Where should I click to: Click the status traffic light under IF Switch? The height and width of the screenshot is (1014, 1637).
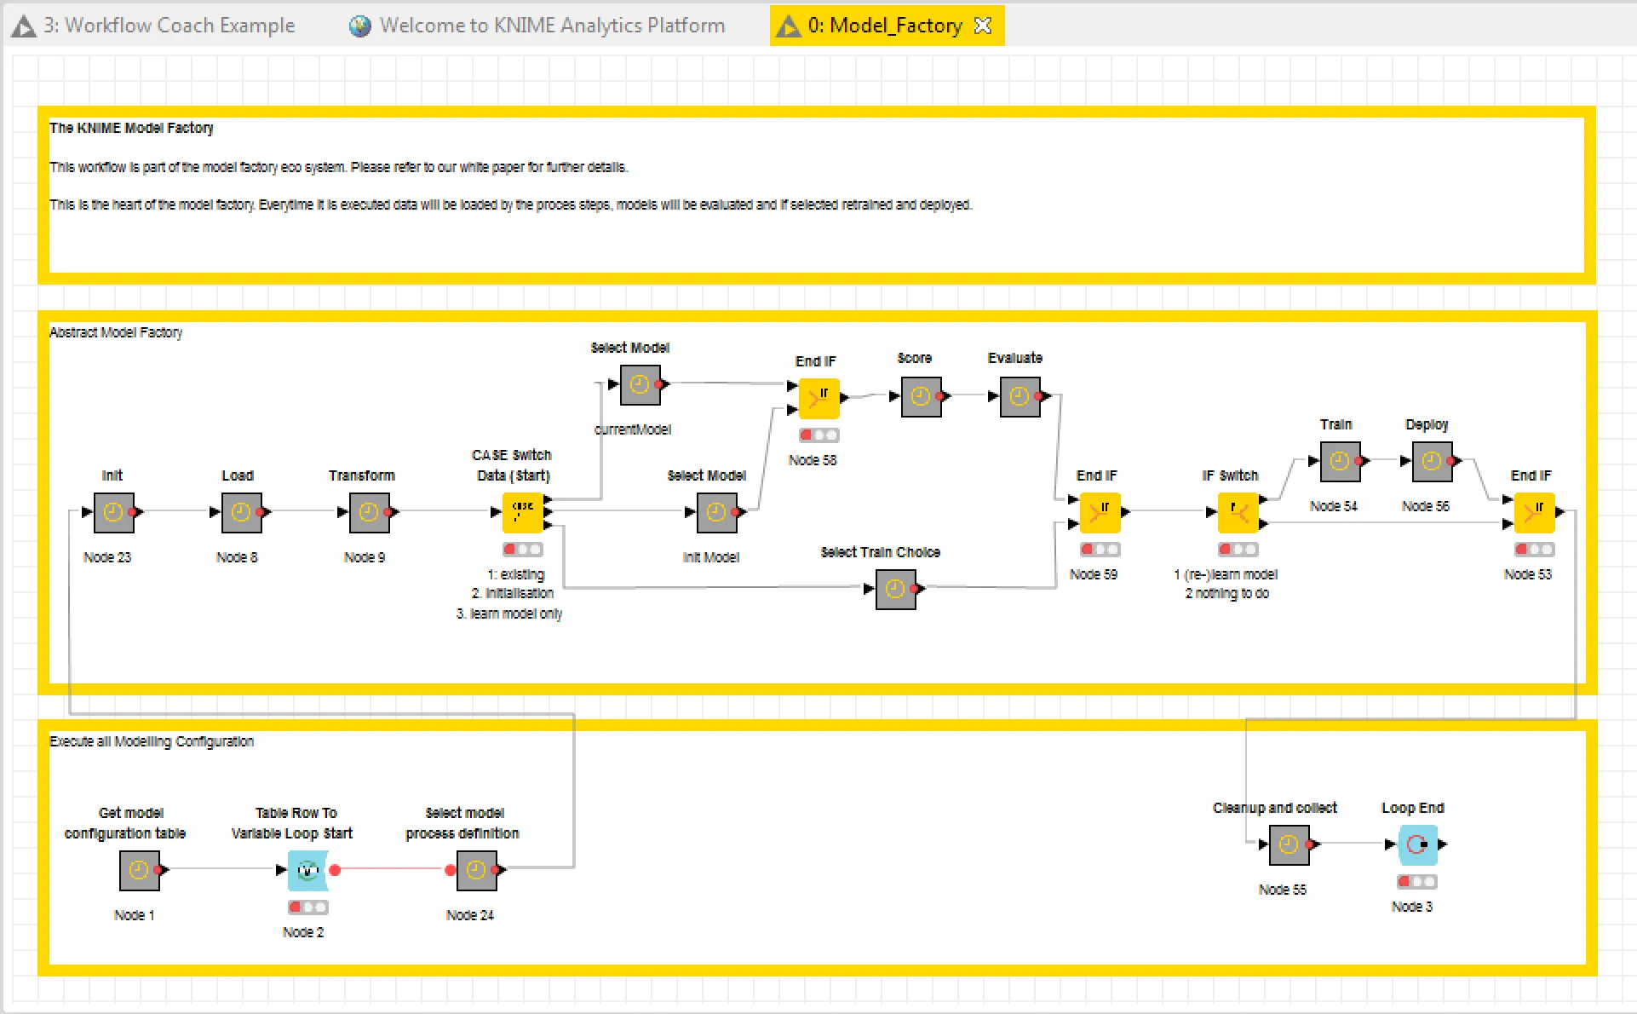(x=1238, y=550)
